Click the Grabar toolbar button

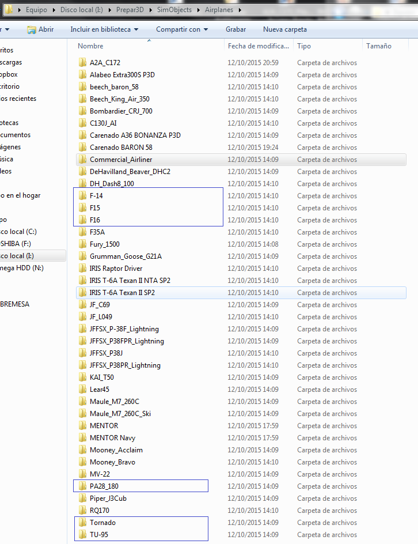[235, 29]
